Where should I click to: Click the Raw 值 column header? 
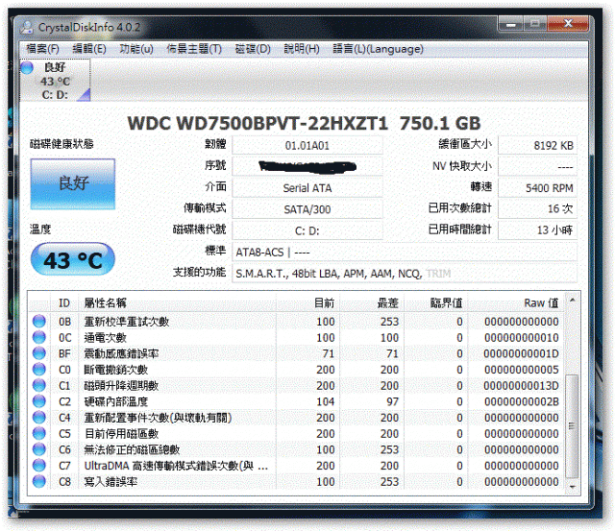point(516,302)
